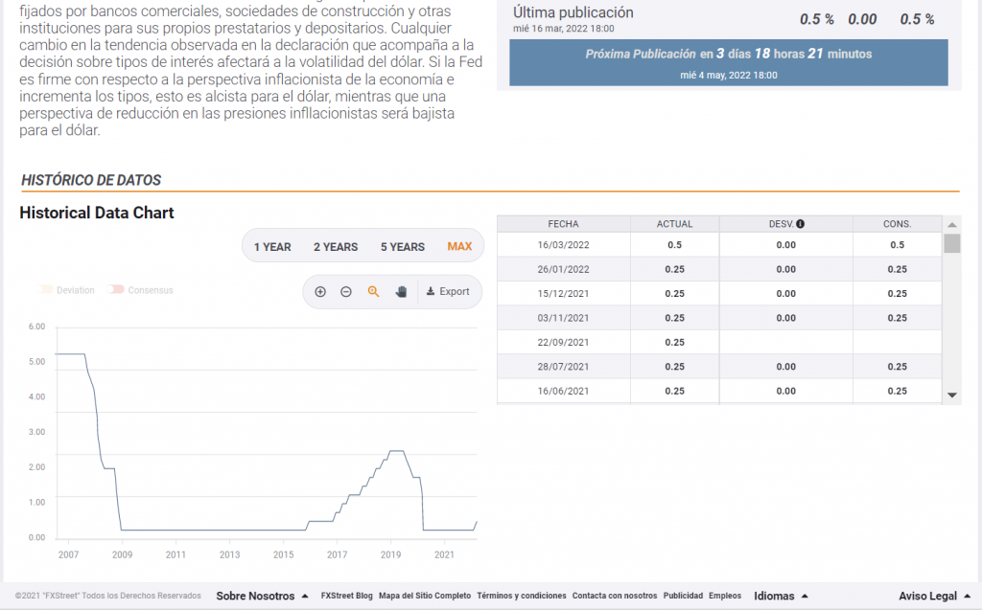Switch chart range to 5 YEARS
This screenshot has width=982, height=610.
[x=402, y=247]
